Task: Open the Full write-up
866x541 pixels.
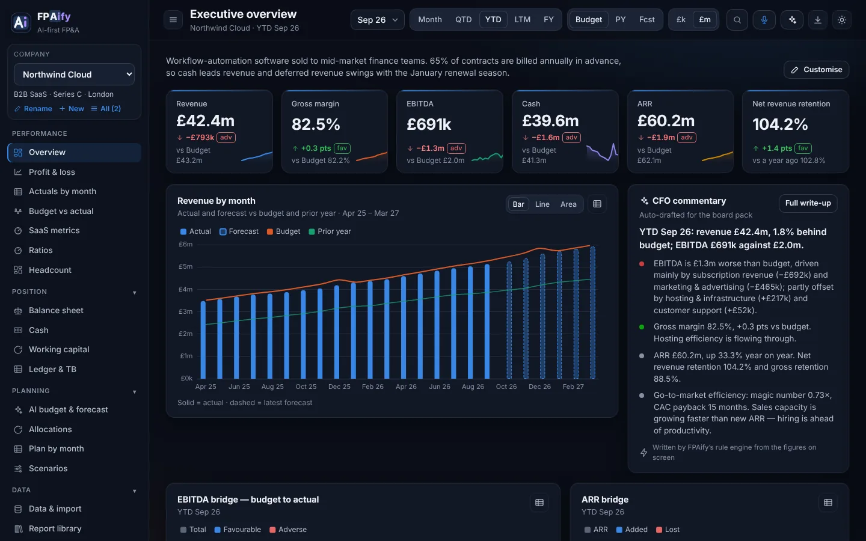Action: 808,203
